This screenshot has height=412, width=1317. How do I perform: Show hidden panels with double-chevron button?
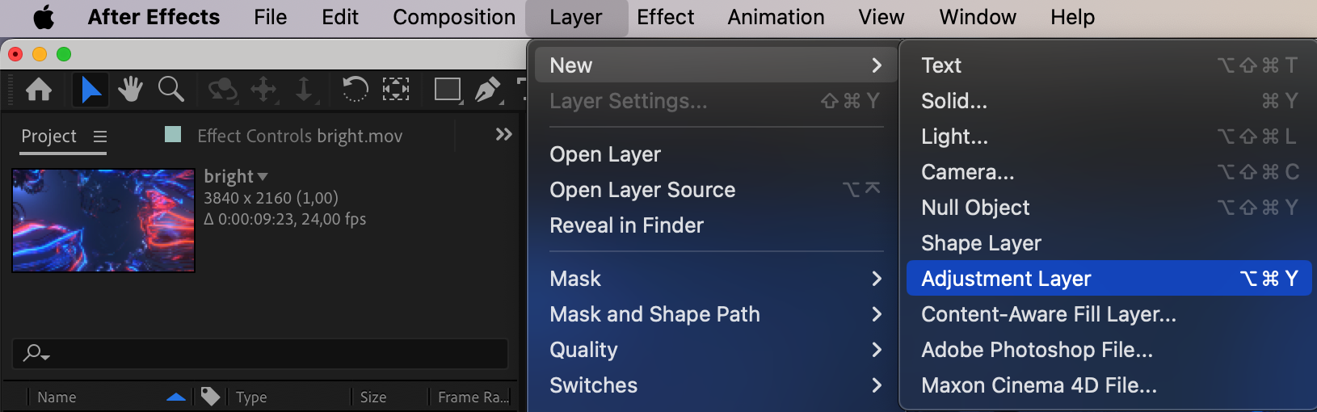tap(503, 134)
